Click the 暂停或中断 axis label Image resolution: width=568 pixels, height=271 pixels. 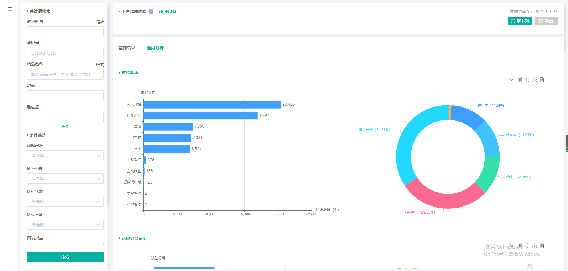pos(132,182)
